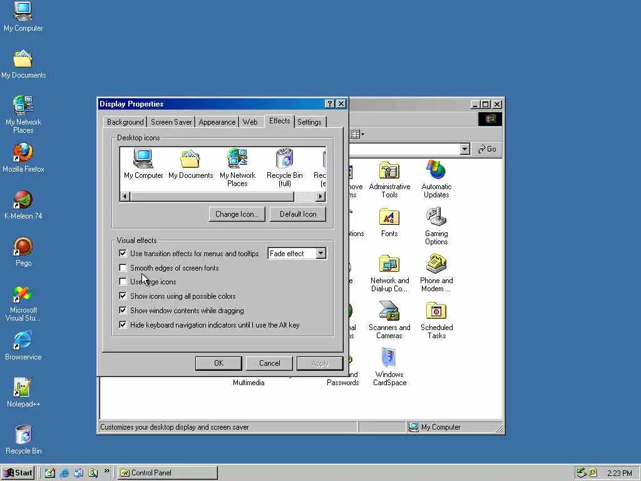641x481 pixels.
Task: Click the desktop icons horizontal scrollbar thumb
Action: 212,196
